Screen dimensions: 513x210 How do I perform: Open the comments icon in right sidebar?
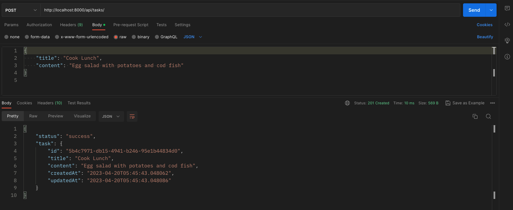coord(507,8)
